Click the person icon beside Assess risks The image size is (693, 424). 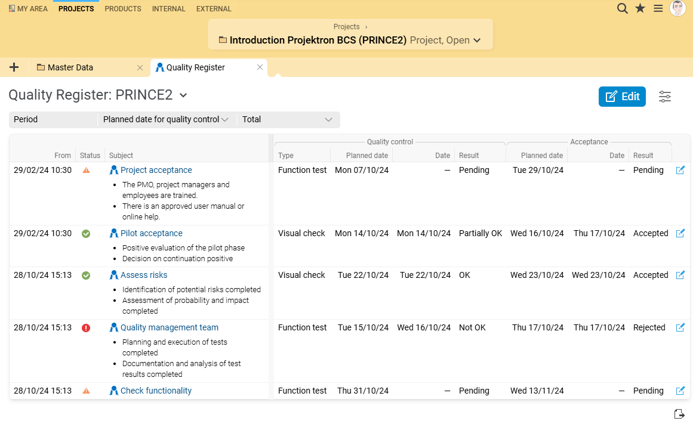[x=113, y=275]
